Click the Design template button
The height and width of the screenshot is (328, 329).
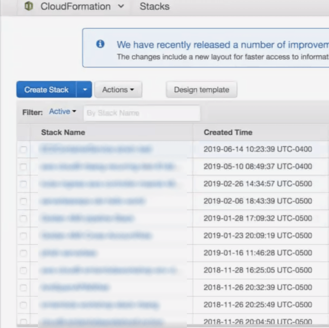(x=201, y=90)
